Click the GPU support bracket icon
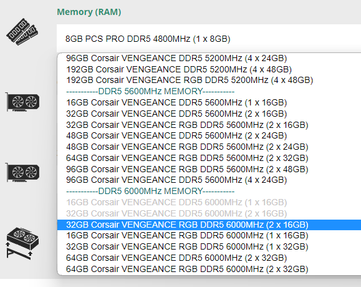This screenshot has height=287, width=361. click(x=22, y=243)
